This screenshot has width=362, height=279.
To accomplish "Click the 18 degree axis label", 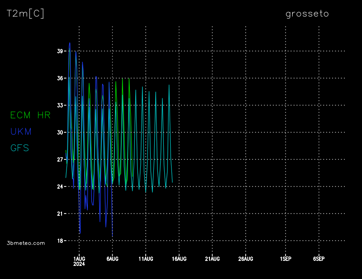I will [x=60, y=241].
